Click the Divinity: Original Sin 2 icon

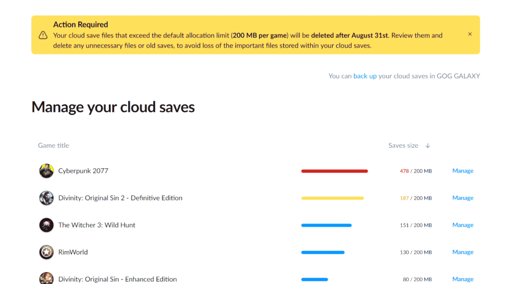pyautogui.click(x=46, y=198)
